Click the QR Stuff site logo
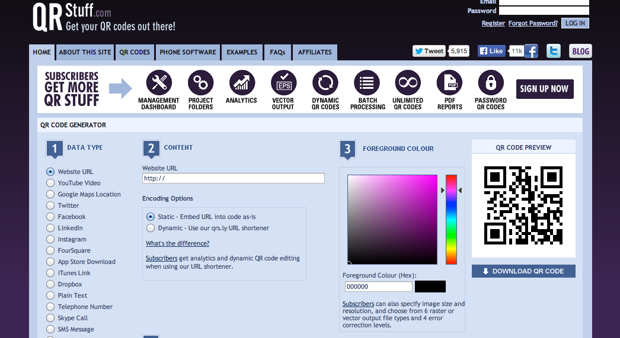Viewport: 620px width, 338px height. pyautogui.click(x=104, y=17)
